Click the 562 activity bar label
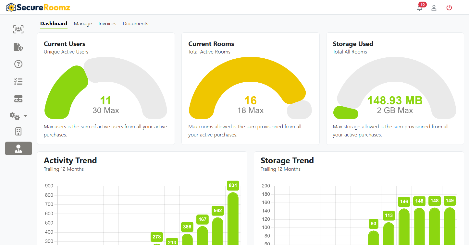Screen dimensions: 469x245 (218, 211)
